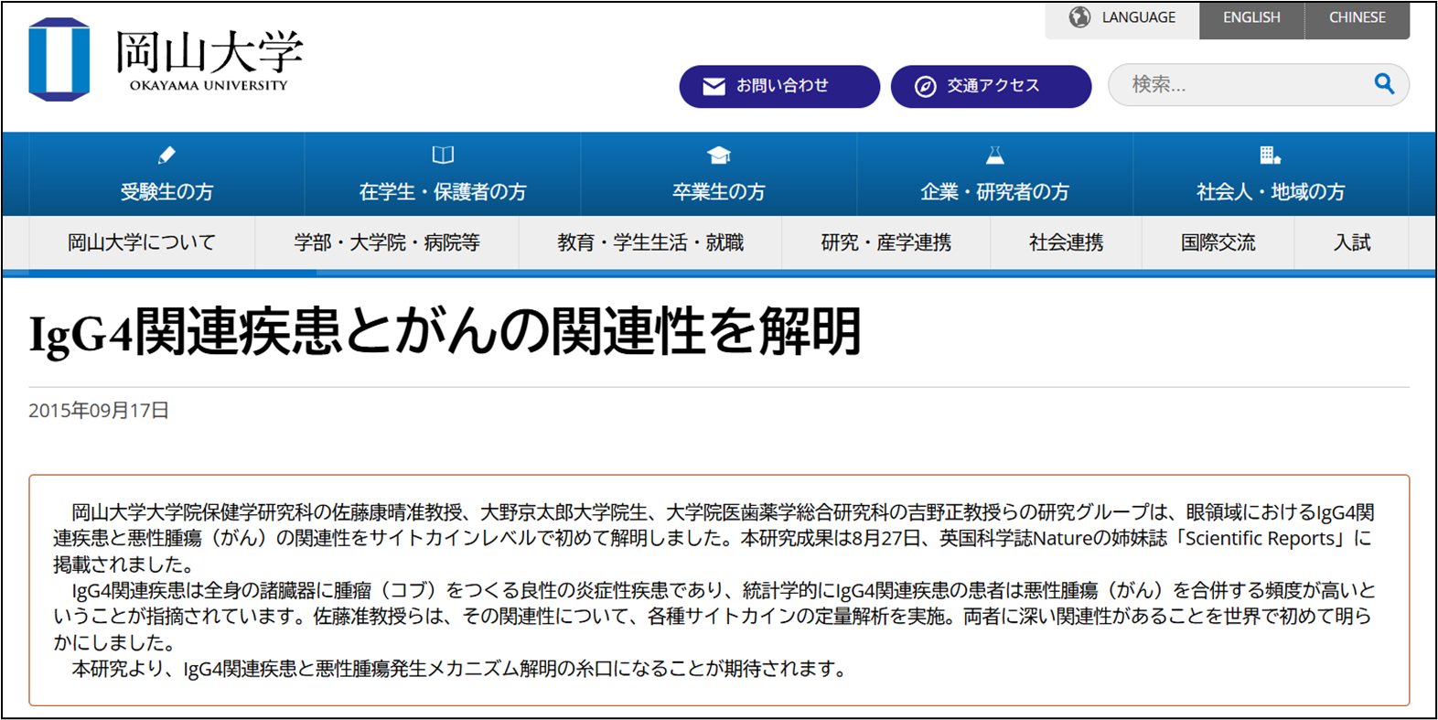
Task: Click the magnifying glass search icon
Action: point(1384,84)
